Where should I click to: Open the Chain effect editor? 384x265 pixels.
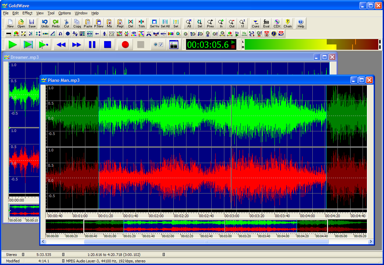[x=288, y=23]
